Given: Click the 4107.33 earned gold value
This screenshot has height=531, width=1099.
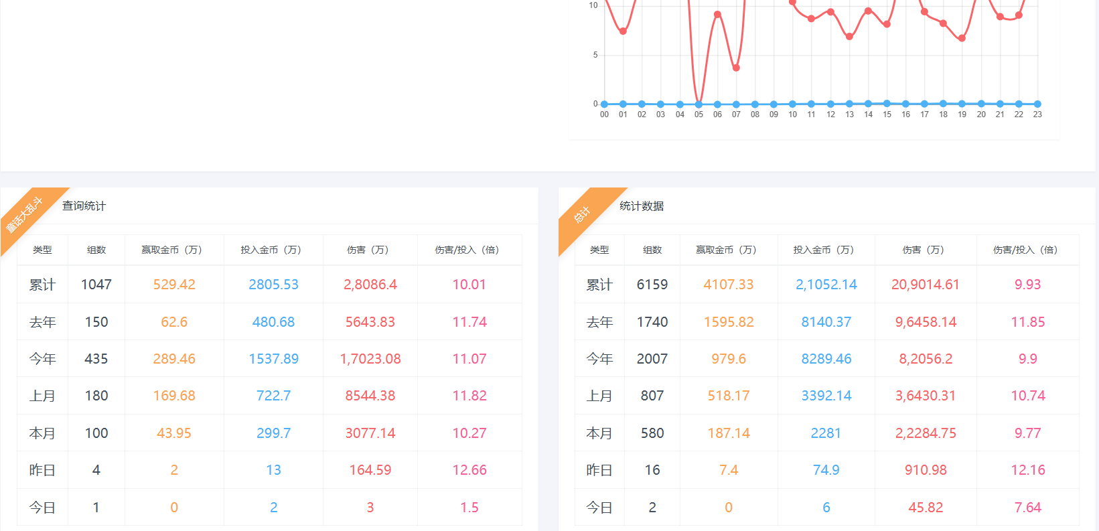Looking at the screenshot, I should 728,285.
